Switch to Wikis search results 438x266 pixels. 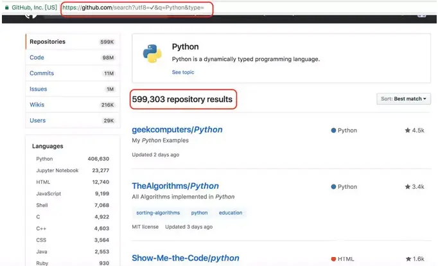(x=73, y=105)
